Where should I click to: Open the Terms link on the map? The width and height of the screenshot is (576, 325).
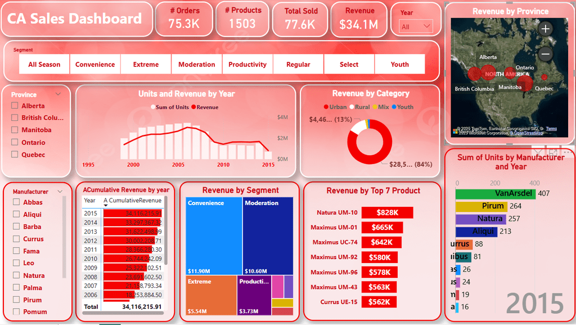pos(551,129)
